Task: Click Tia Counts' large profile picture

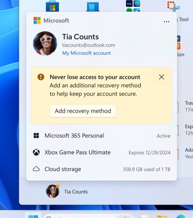Action: [45, 43]
